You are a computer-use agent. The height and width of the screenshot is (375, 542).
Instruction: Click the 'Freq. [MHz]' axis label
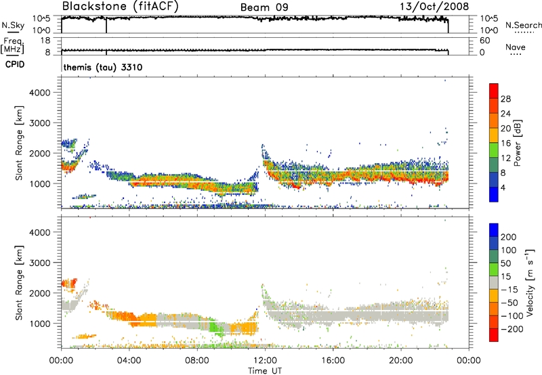click(x=12, y=46)
